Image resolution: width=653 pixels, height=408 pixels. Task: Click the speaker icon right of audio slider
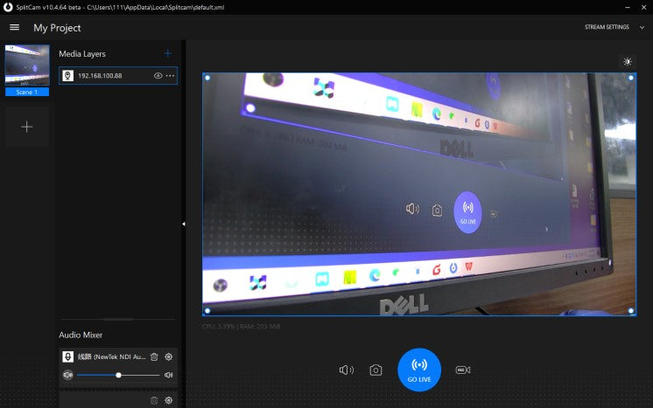[169, 375]
